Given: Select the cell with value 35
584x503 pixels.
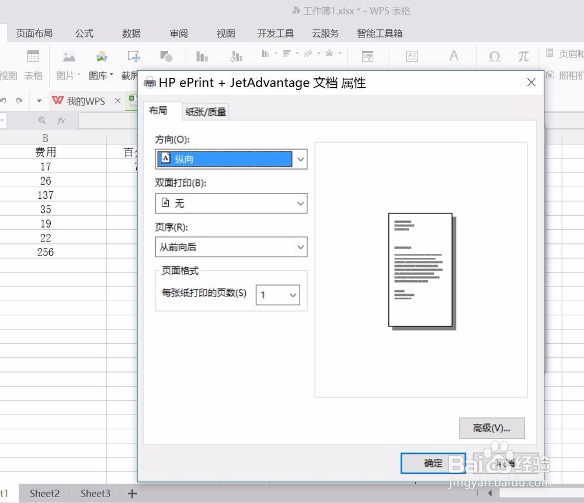Looking at the screenshot, I should tap(46, 209).
